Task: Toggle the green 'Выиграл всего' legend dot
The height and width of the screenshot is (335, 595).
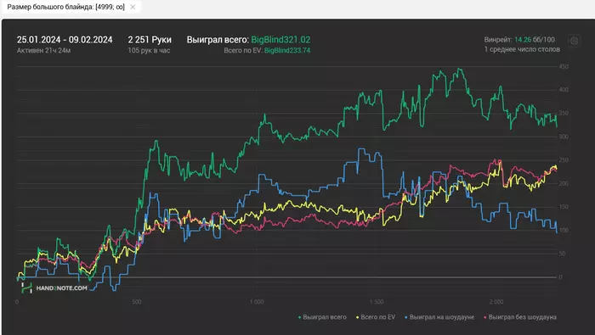Action: point(300,317)
